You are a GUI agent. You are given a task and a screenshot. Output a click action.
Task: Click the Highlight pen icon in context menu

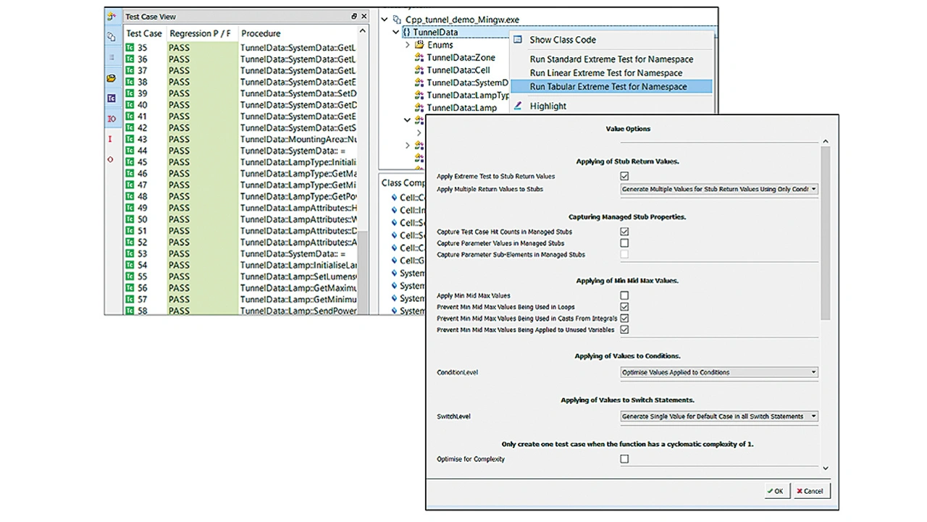[x=517, y=106]
